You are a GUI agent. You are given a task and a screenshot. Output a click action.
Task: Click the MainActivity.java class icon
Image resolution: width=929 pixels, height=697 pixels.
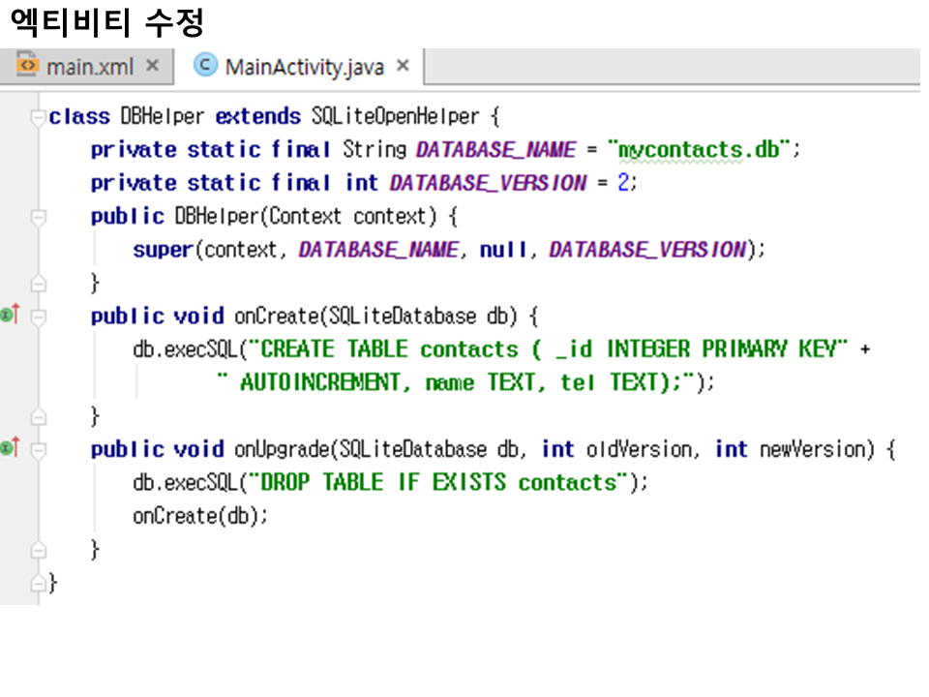coord(204,66)
